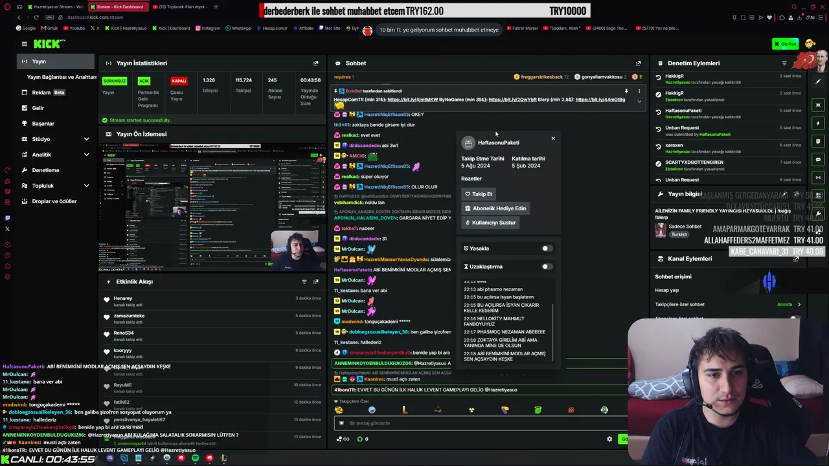Open the browser new tab button
Image resolution: width=829 pixels, height=466 pixels.
click(x=216, y=6)
